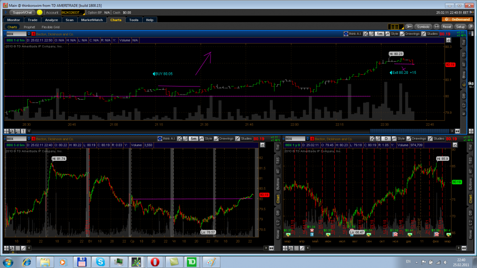Click the Symbols button
This screenshot has height=268, width=477.
click(x=423, y=27)
